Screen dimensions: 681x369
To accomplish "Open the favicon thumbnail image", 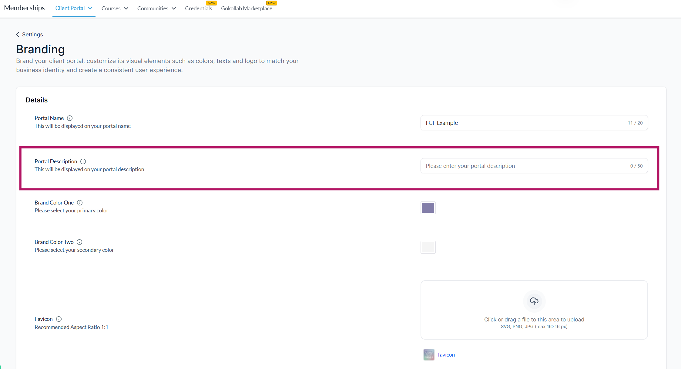I will coord(429,354).
